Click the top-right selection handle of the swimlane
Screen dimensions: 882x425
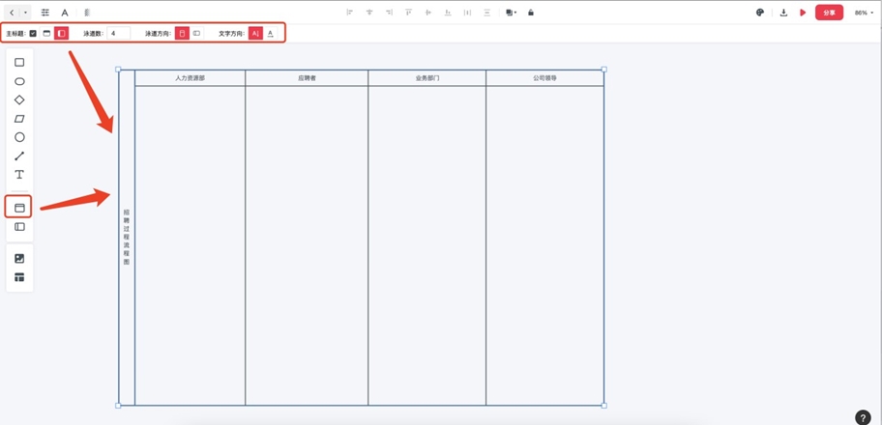tap(604, 70)
